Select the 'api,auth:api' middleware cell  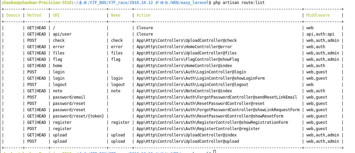[x=320, y=34]
